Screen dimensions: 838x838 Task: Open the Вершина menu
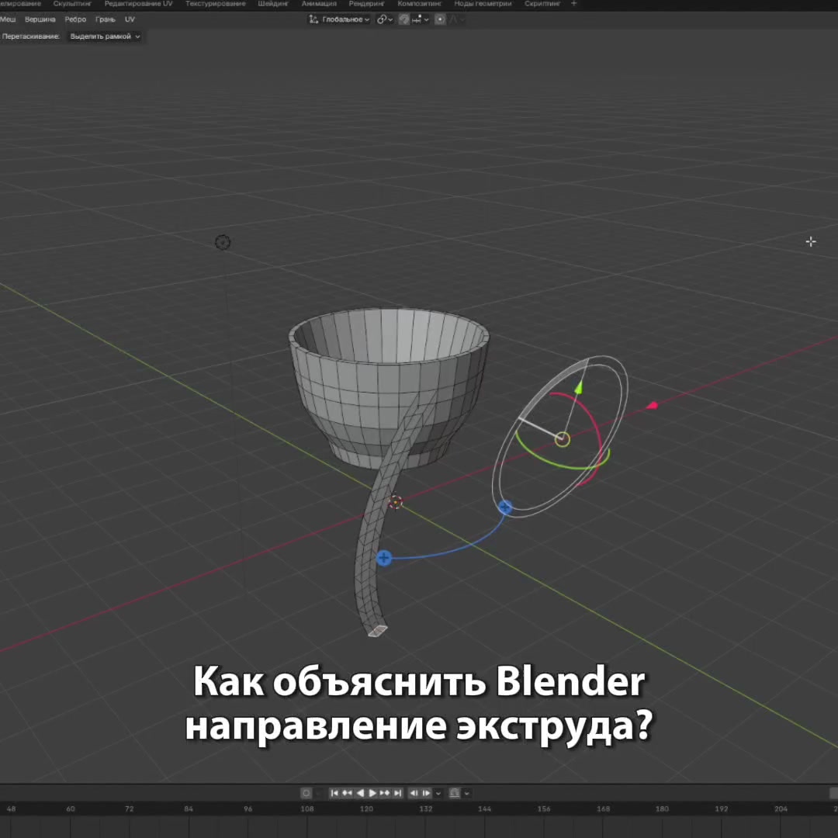40,19
